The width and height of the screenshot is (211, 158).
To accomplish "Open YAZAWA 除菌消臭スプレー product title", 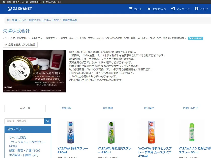I will coord(114,150).
